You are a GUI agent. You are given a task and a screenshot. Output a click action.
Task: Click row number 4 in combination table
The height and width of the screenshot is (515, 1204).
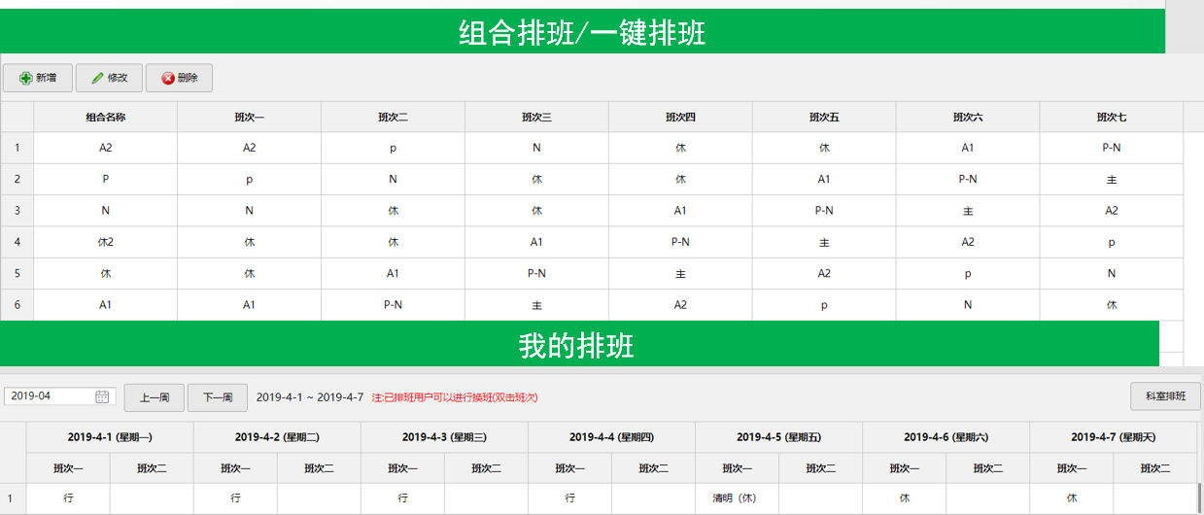tap(17, 242)
